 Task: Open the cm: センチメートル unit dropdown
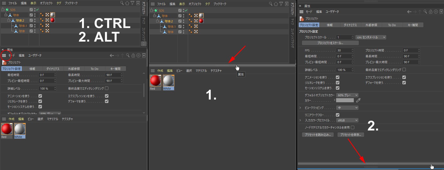pyautogui.click(x=371, y=37)
